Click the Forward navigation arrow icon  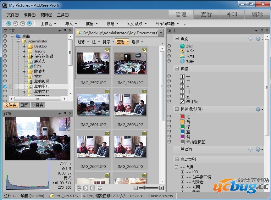(22, 23)
